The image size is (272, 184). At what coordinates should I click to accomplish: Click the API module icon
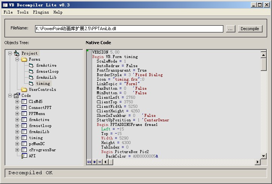point(24,156)
